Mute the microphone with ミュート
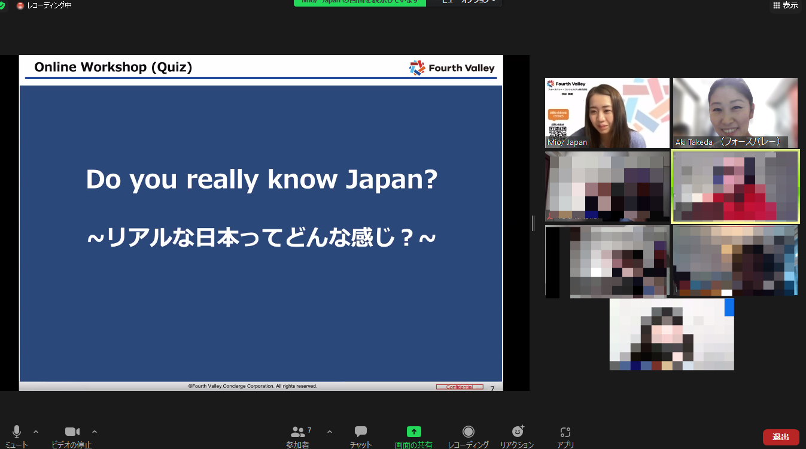This screenshot has height=449, width=806. 16,432
